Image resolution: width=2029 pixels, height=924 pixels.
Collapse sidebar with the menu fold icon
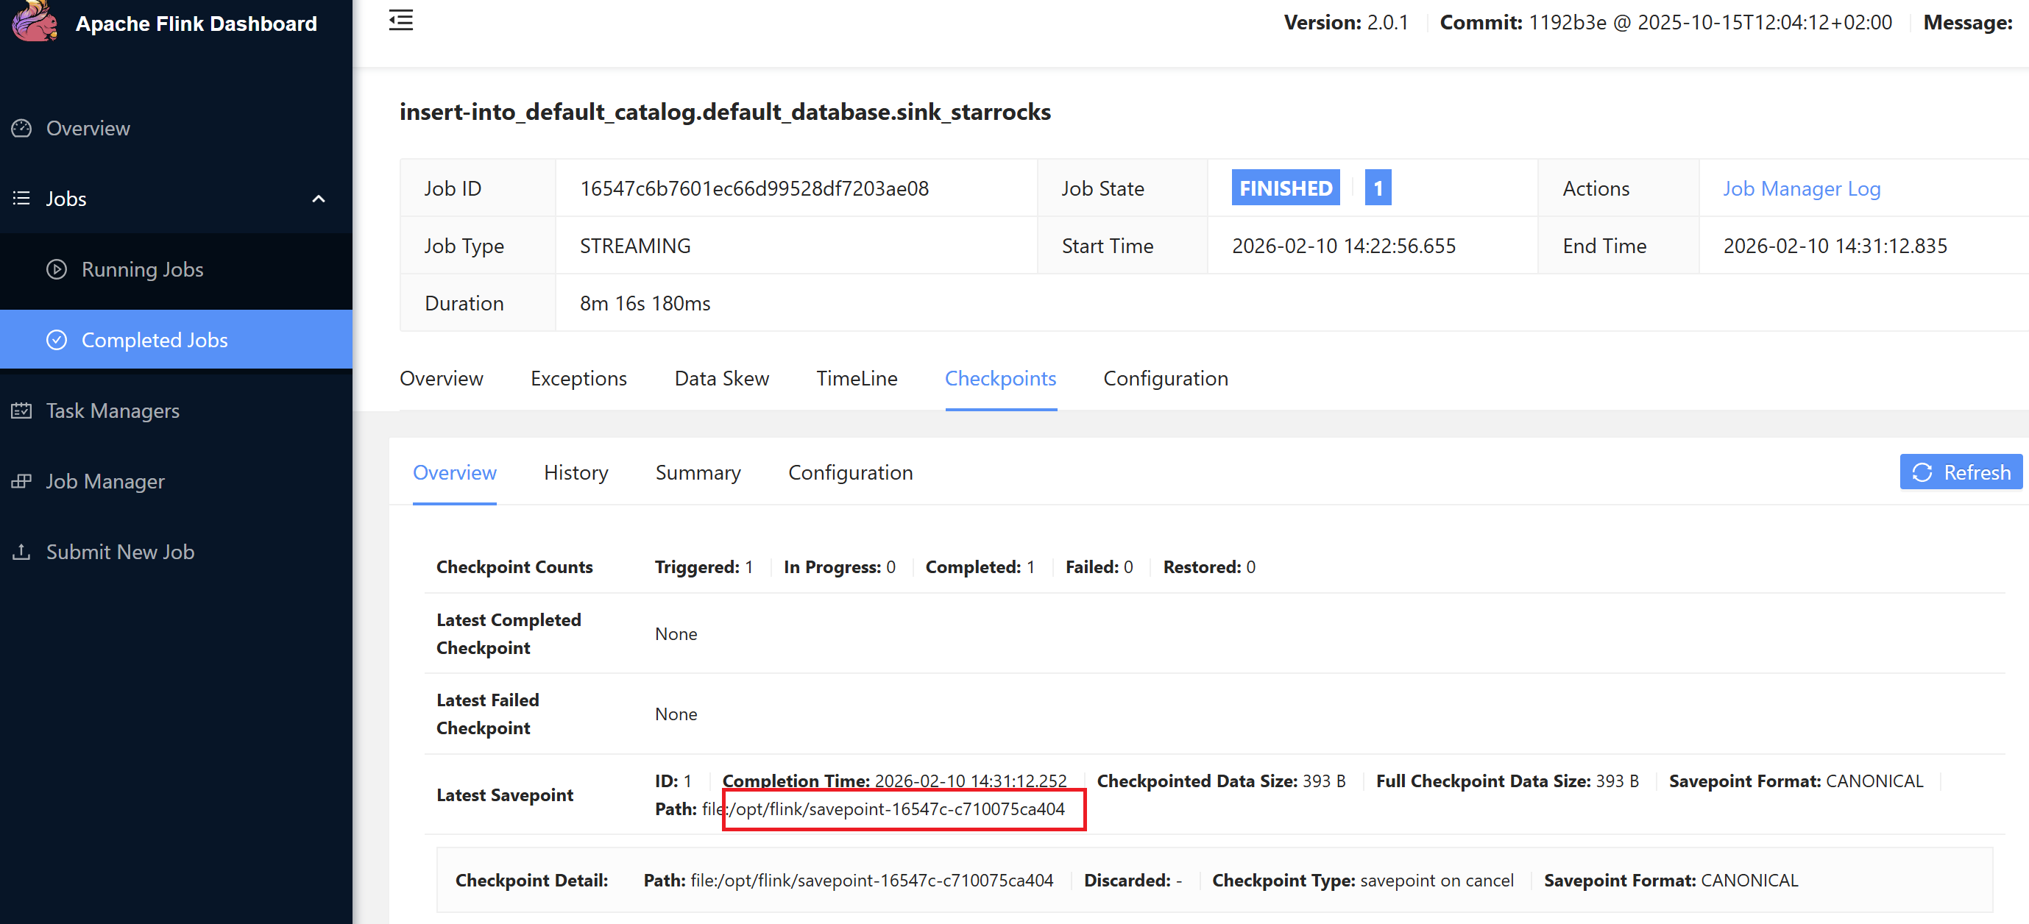401,21
